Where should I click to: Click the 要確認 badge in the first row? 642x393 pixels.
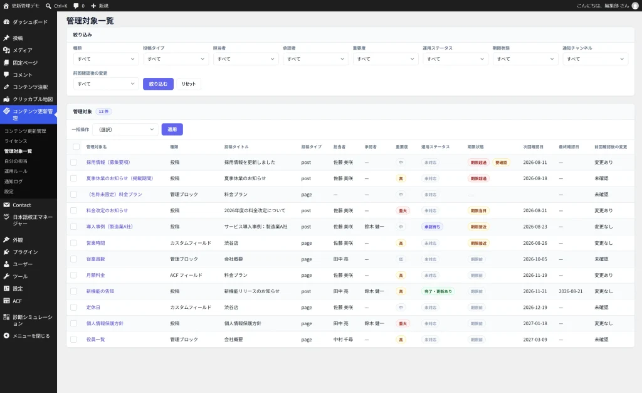pyautogui.click(x=501, y=162)
